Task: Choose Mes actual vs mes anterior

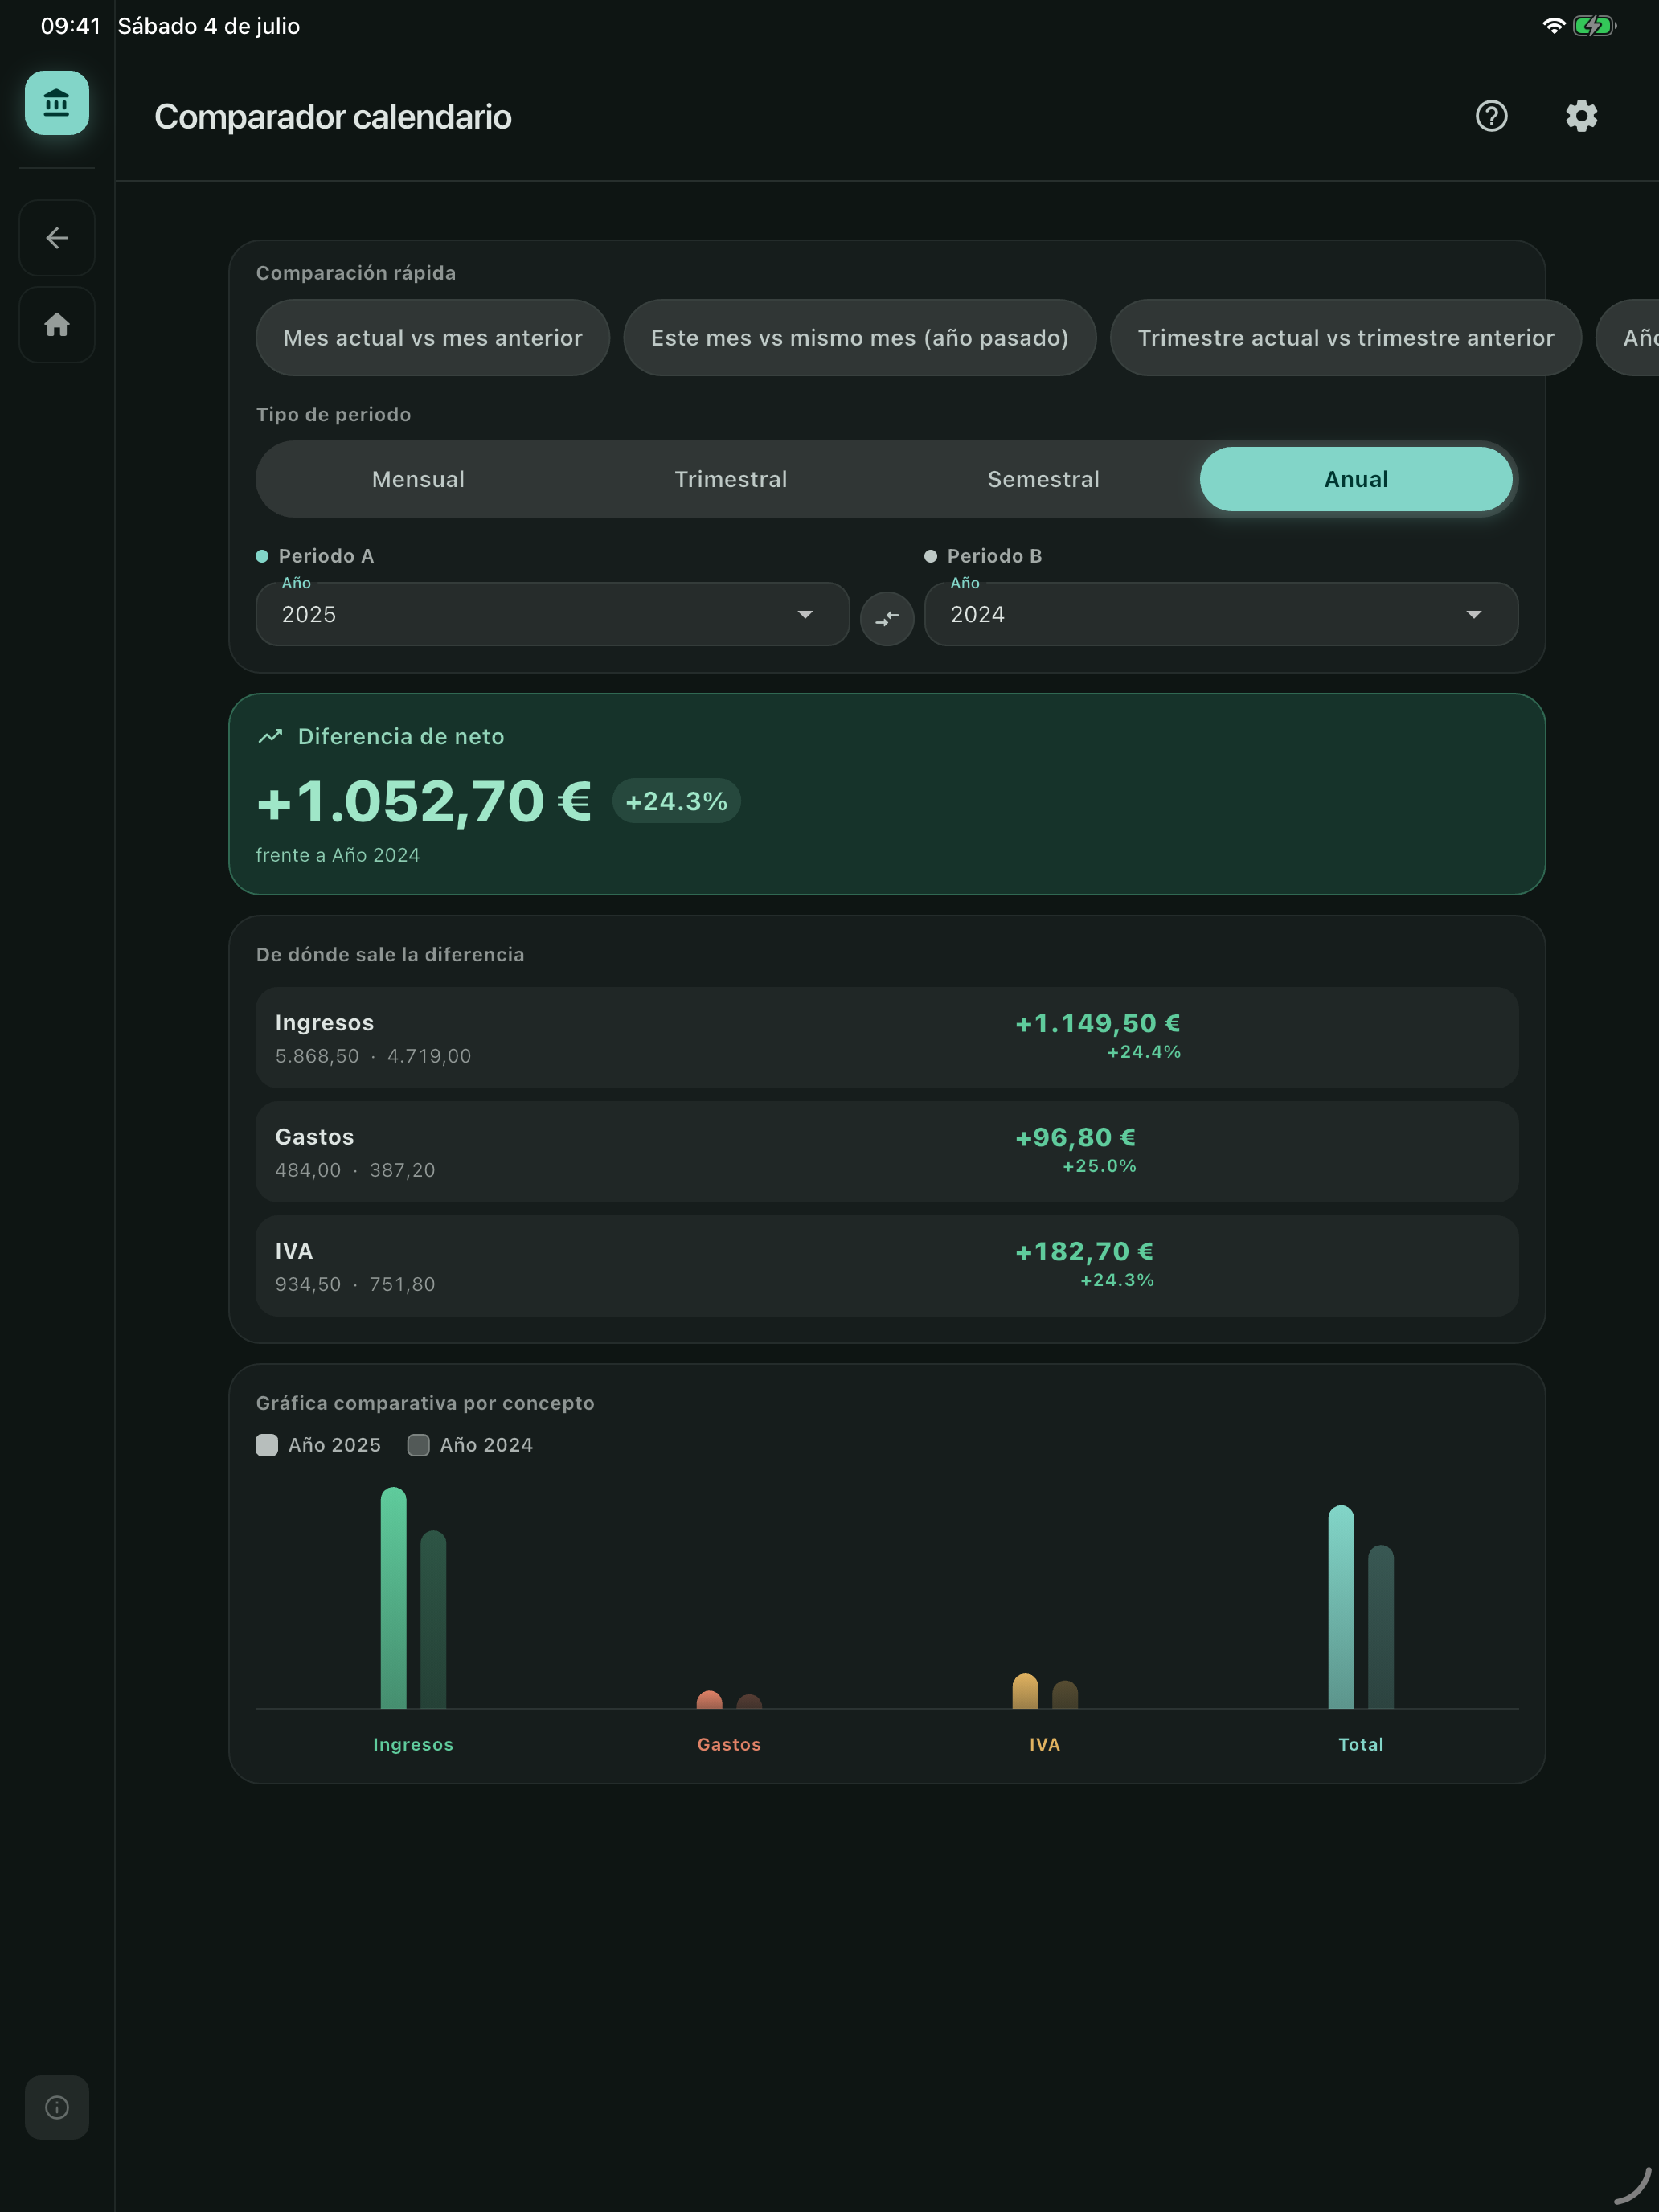Action: 433,338
